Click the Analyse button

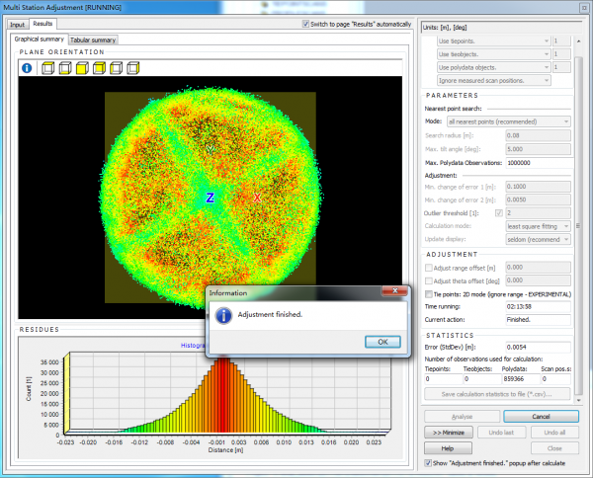click(x=463, y=417)
